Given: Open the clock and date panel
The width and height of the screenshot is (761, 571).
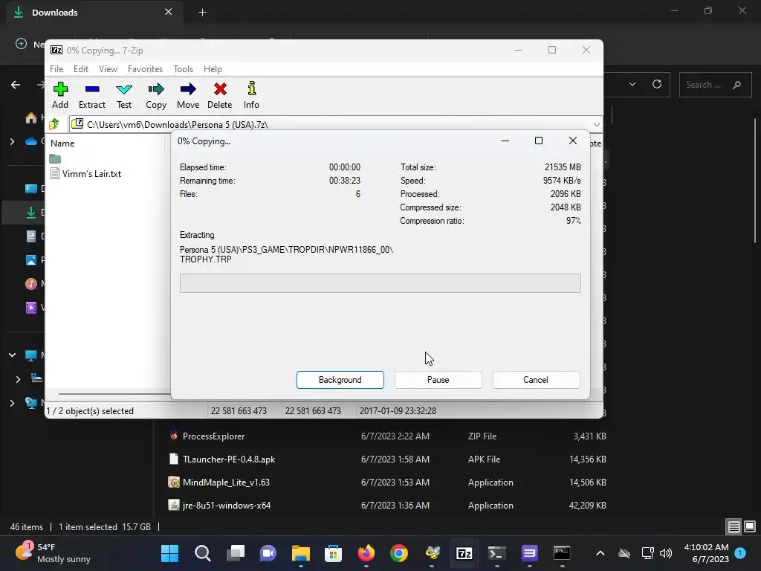Looking at the screenshot, I should coord(706,553).
